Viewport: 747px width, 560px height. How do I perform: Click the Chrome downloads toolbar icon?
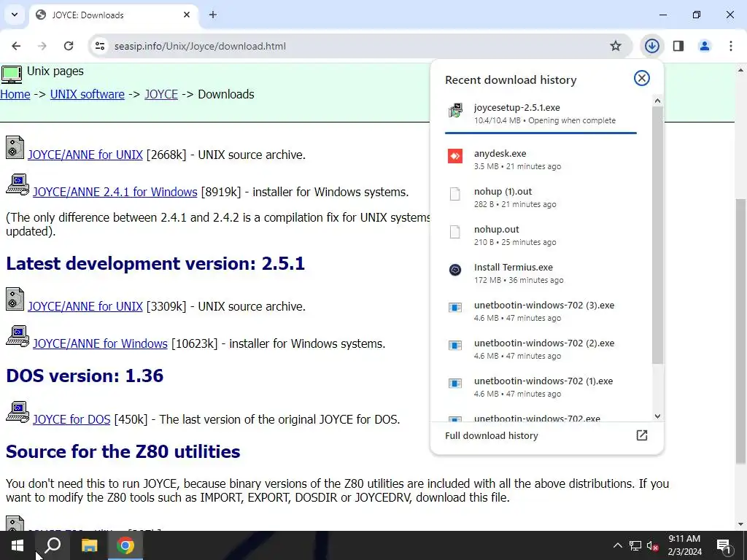click(651, 46)
